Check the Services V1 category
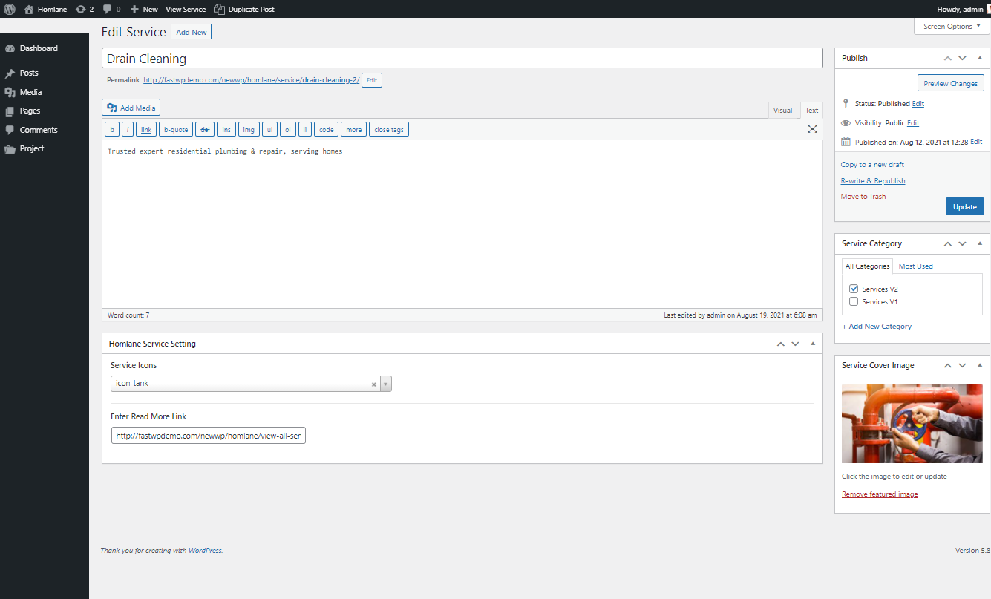The height and width of the screenshot is (599, 991). point(854,301)
